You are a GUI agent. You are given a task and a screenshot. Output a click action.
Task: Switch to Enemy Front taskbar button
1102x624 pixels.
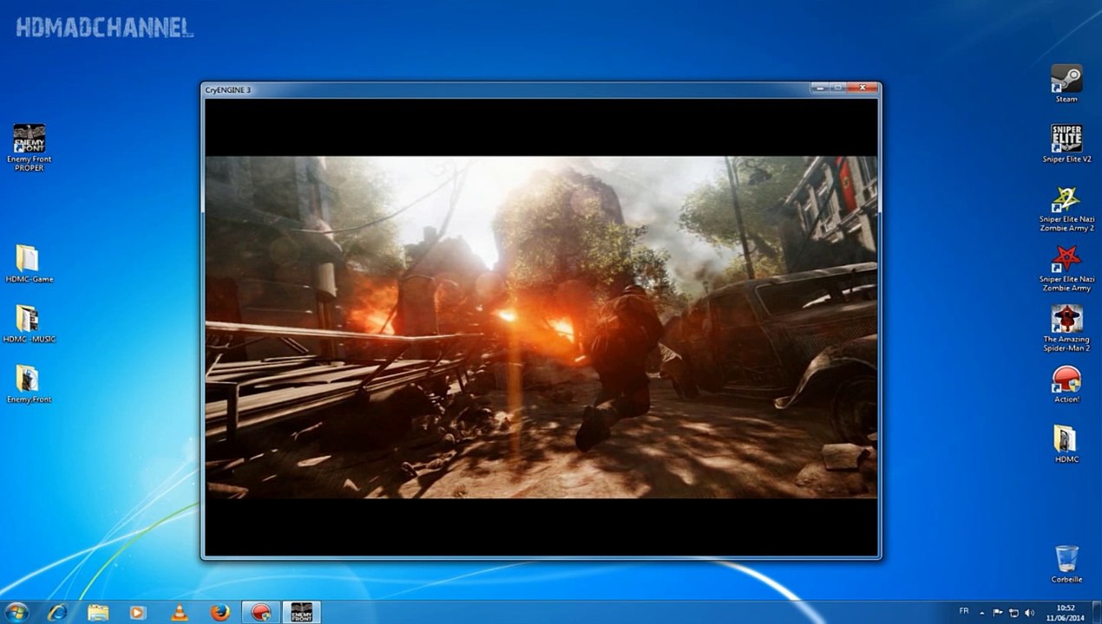[x=301, y=612]
